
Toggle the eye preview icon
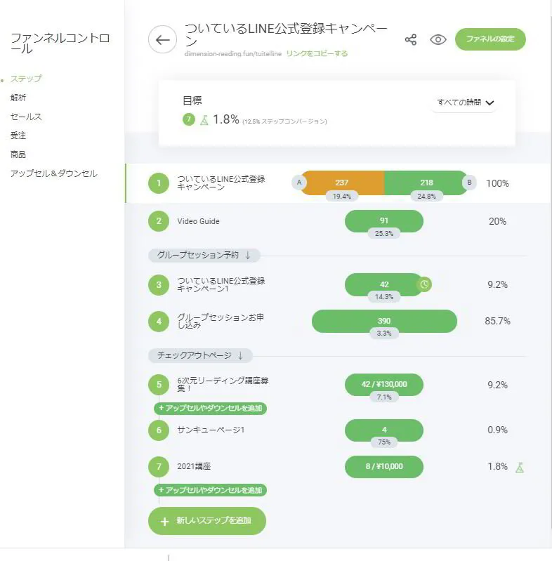click(438, 40)
